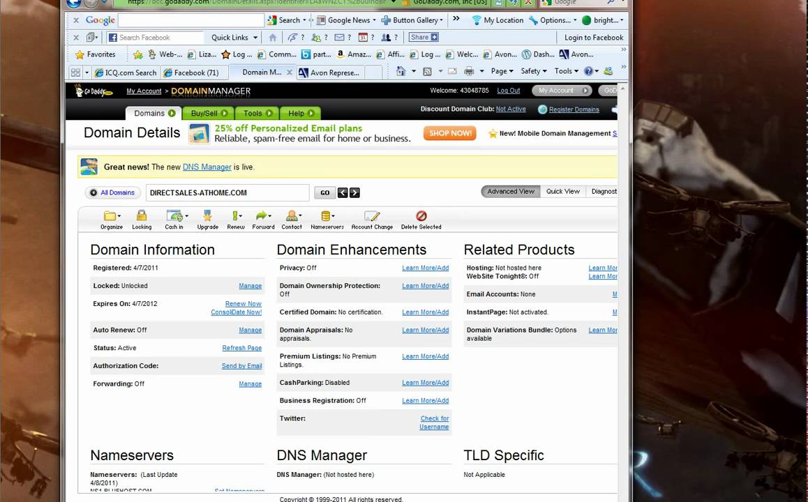Switch to Diagnostic view

(604, 192)
